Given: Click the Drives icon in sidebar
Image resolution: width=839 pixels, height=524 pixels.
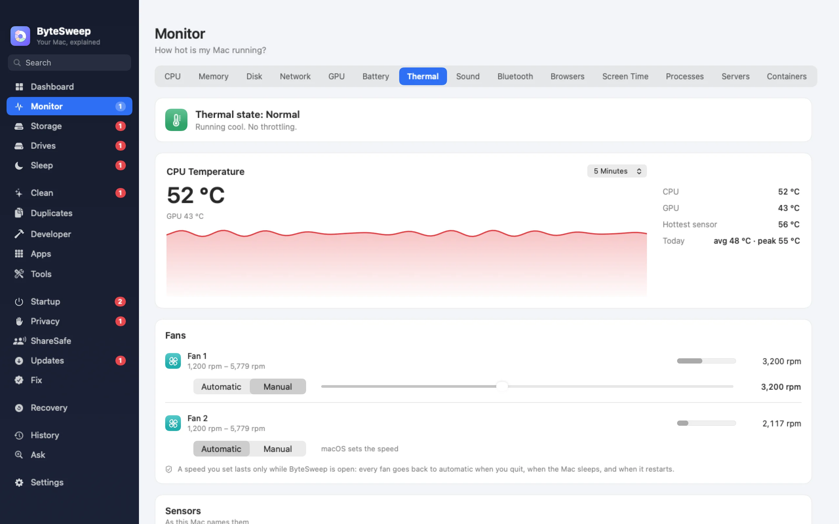Looking at the screenshot, I should (x=19, y=146).
